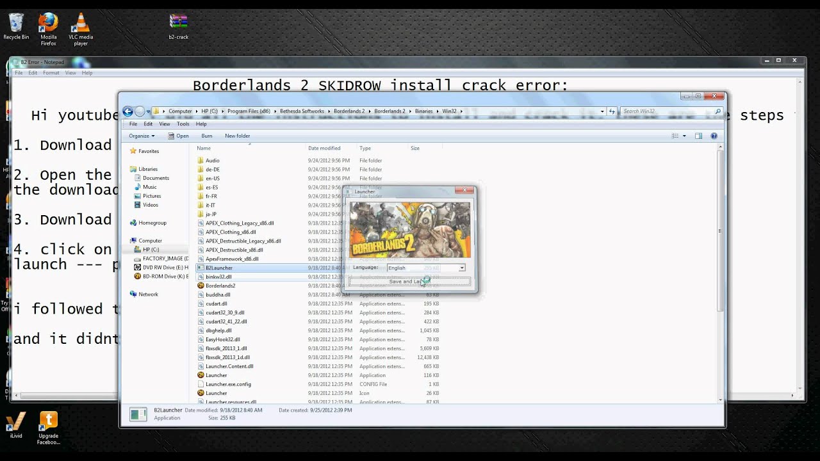Open the Explorer Help menu
Image resolution: width=820 pixels, height=461 pixels.
(201, 124)
